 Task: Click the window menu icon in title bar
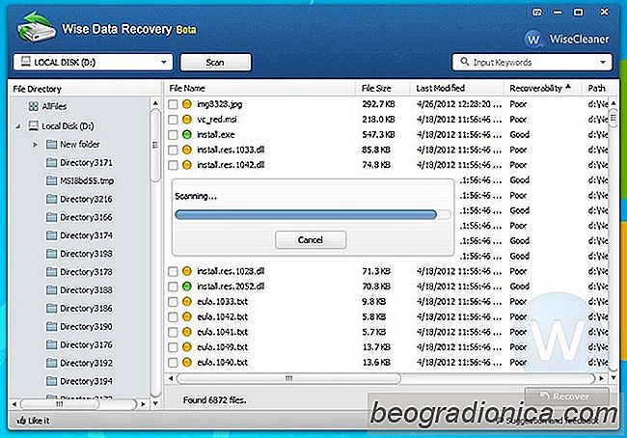tap(536, 13)
